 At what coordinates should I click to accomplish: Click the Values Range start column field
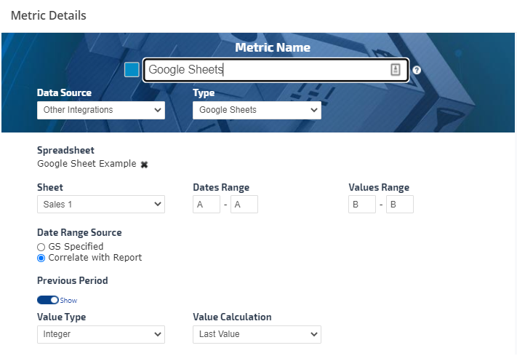click(x=362, y=205)
